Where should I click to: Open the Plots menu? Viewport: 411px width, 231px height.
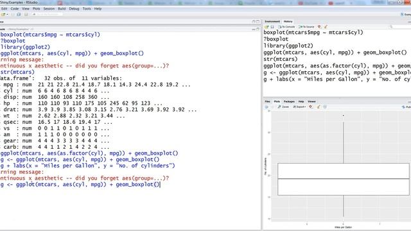tap(36, 8)
